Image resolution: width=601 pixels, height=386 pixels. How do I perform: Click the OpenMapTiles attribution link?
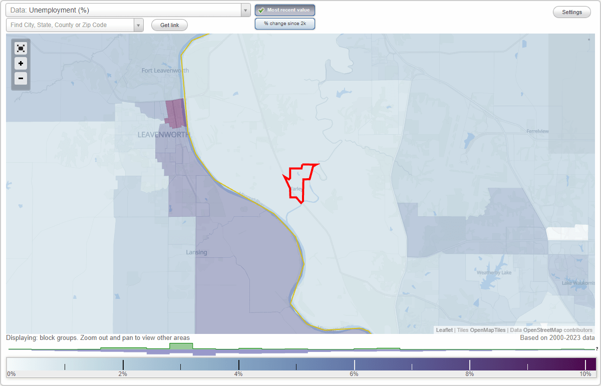(x=487, y=330)
